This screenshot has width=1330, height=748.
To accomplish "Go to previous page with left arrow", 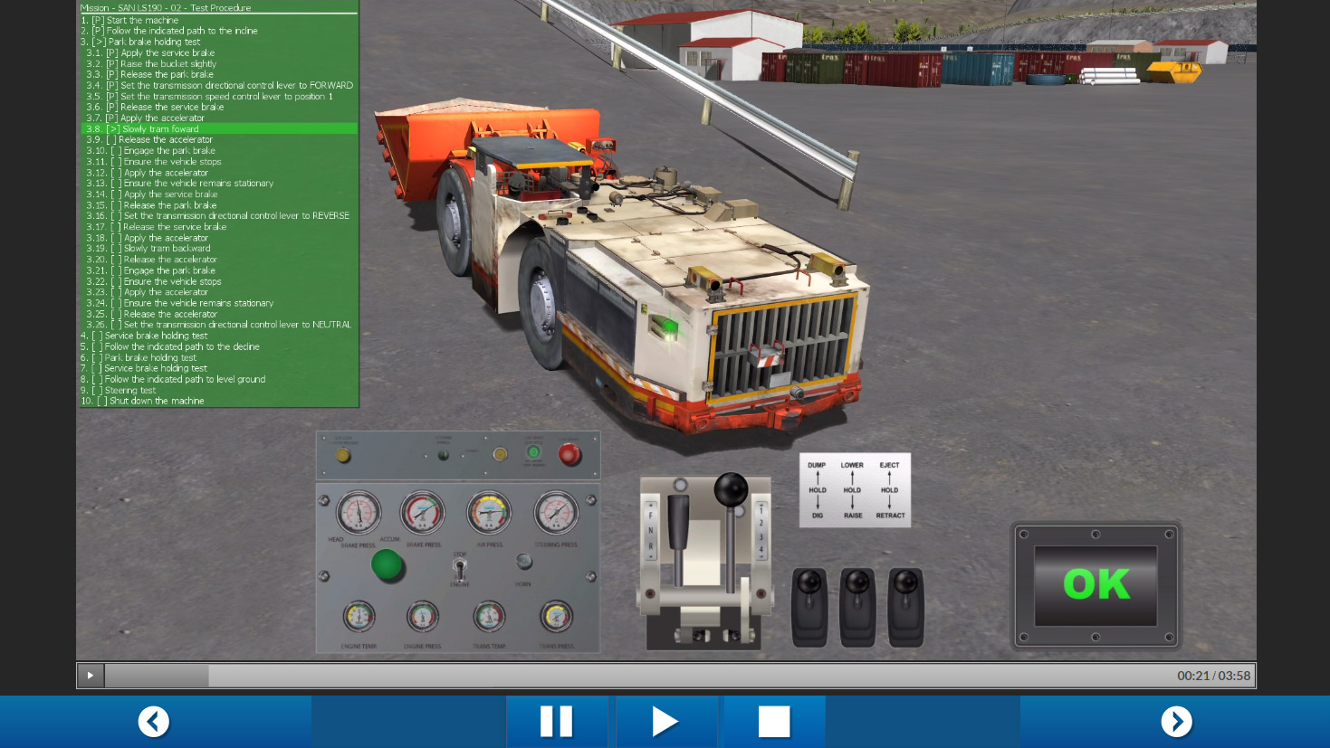I will (154, 722).
